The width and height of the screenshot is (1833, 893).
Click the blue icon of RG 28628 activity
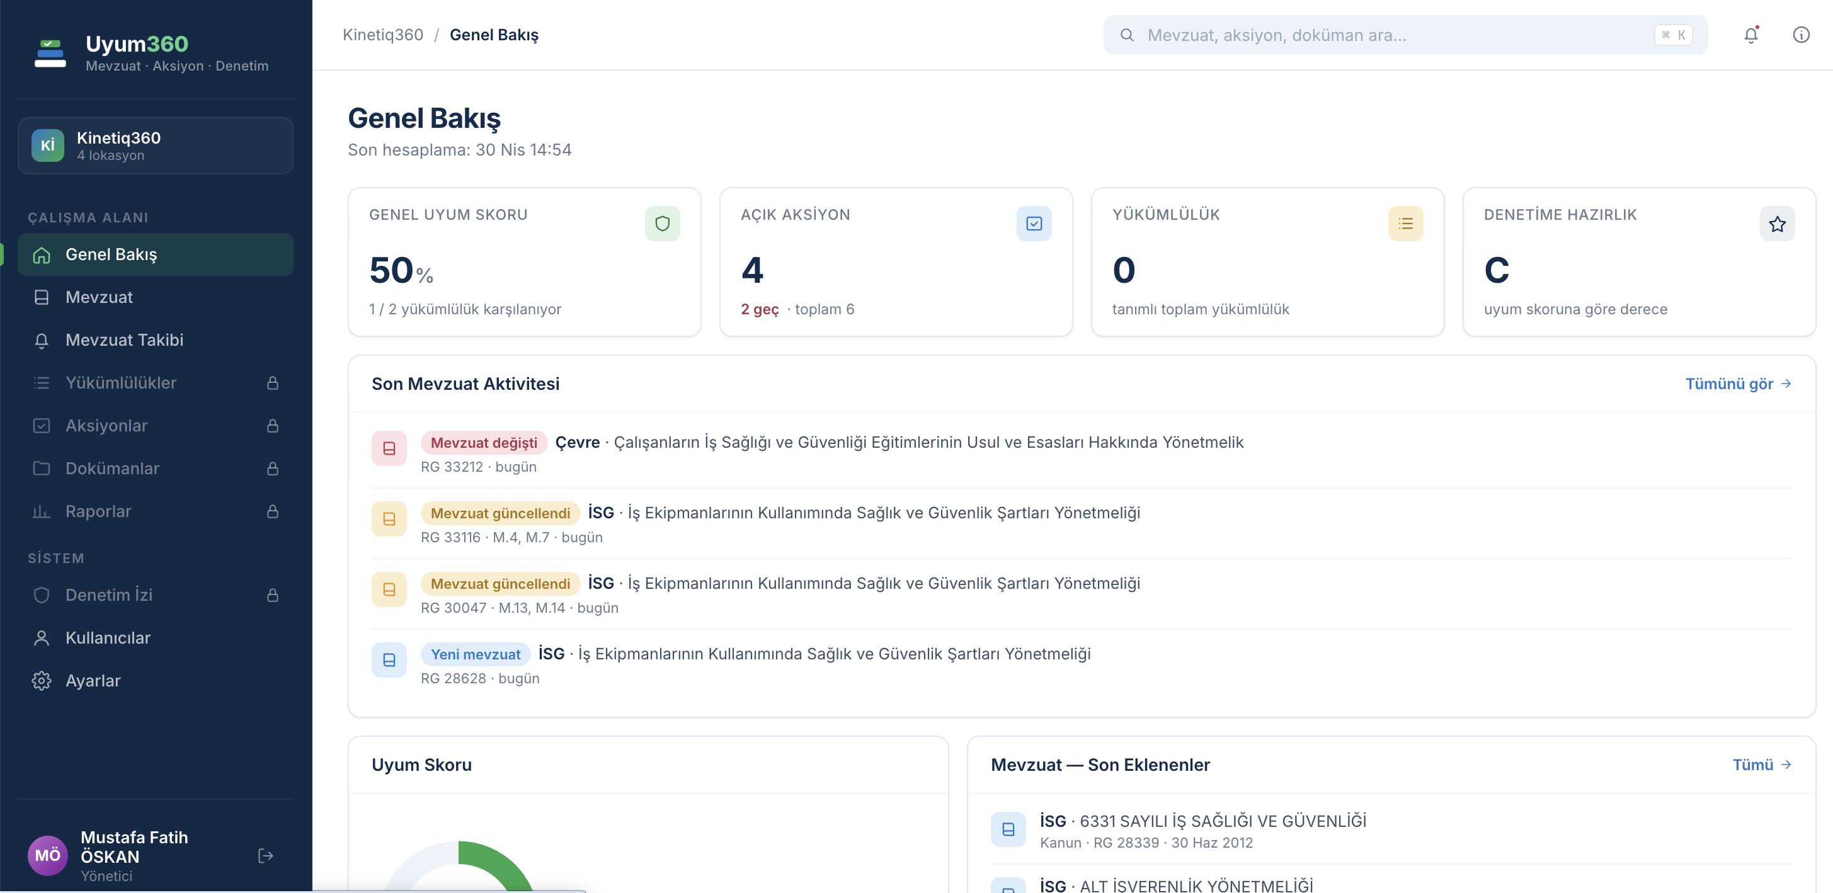click(x=389, y=659)
